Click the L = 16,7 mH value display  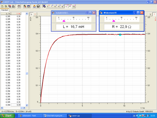(74, 27)
